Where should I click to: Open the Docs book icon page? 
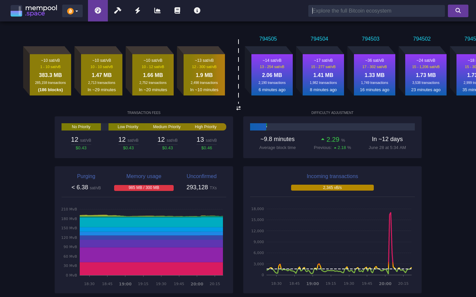[177, 11]
